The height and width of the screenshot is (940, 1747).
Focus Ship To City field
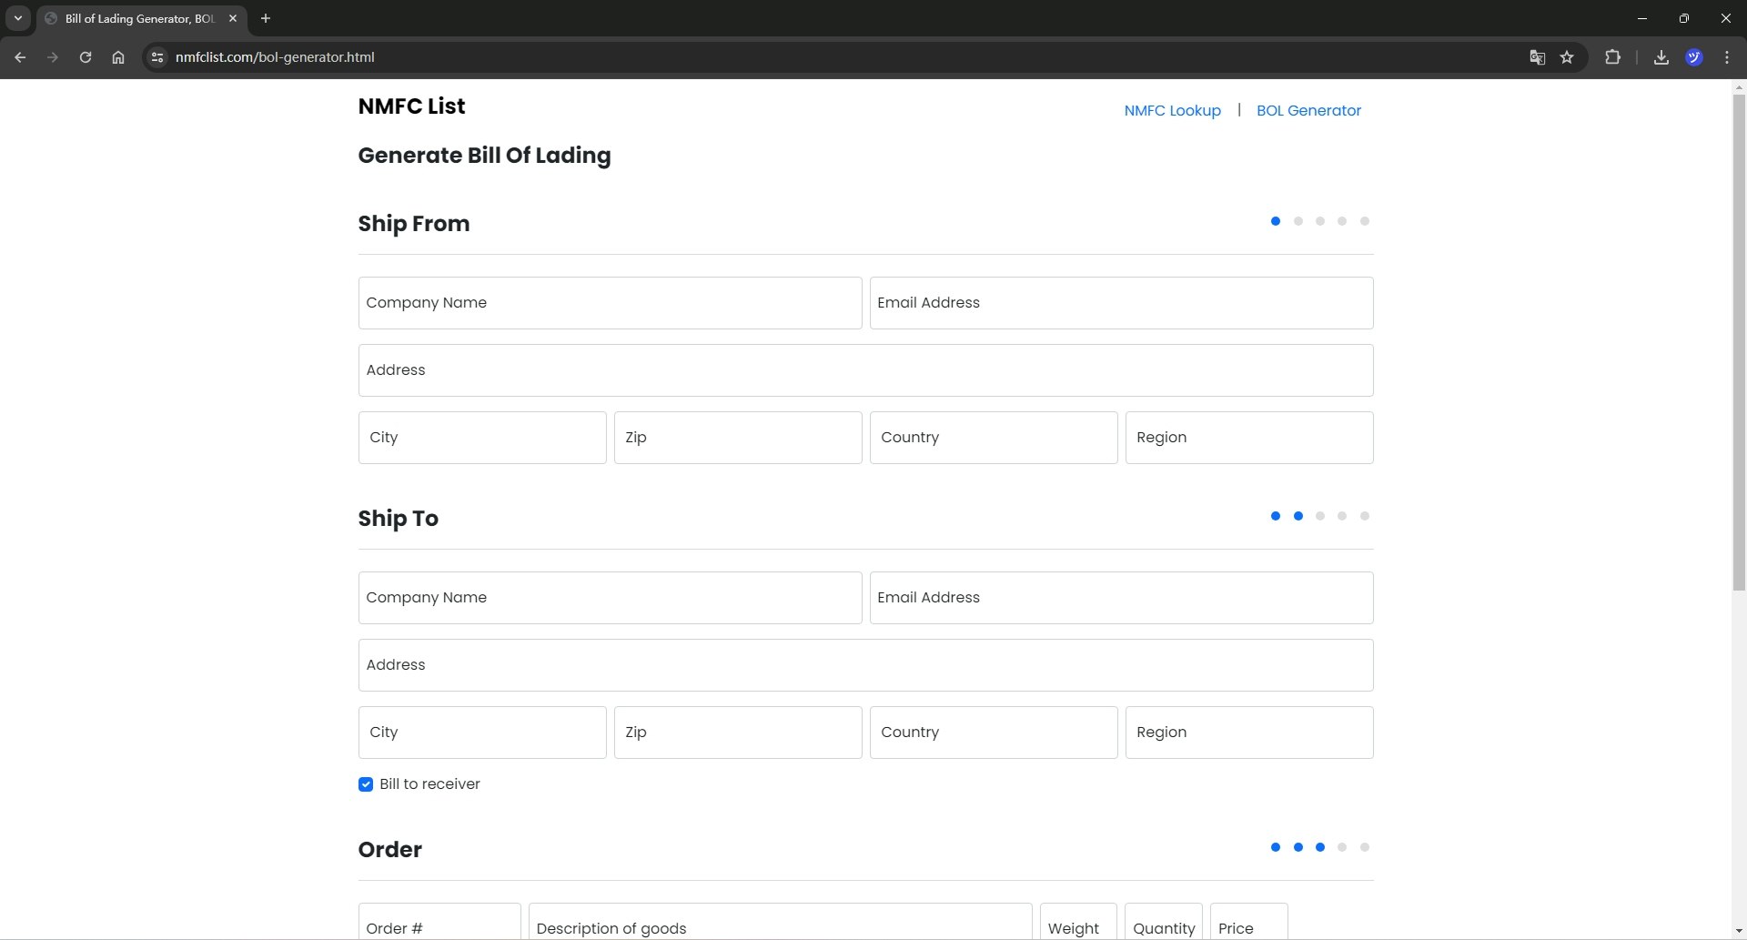coord(482,733)
